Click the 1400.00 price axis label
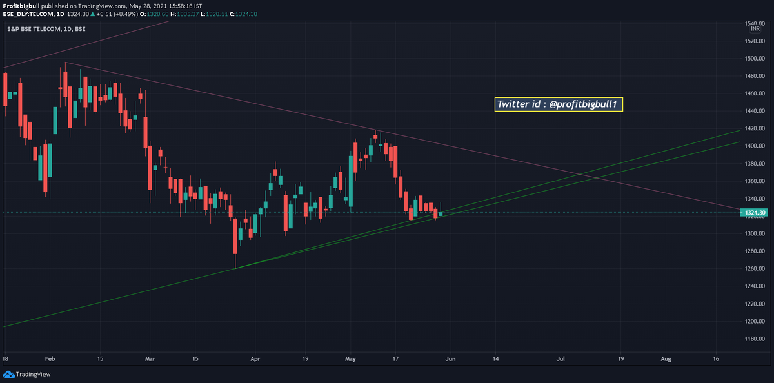774x383 pixels. pyautogui.click(x=756, y=146)
